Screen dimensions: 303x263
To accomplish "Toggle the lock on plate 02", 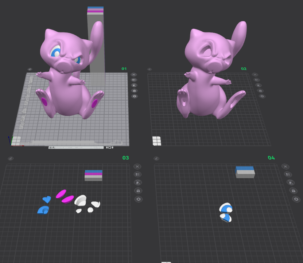I will pos(260,91).
